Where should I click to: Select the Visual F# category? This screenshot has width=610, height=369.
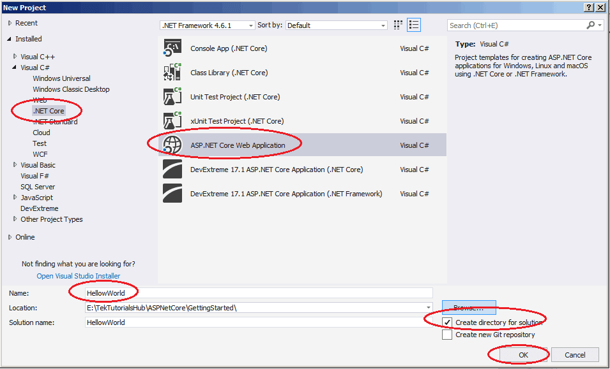click(34, 176)
